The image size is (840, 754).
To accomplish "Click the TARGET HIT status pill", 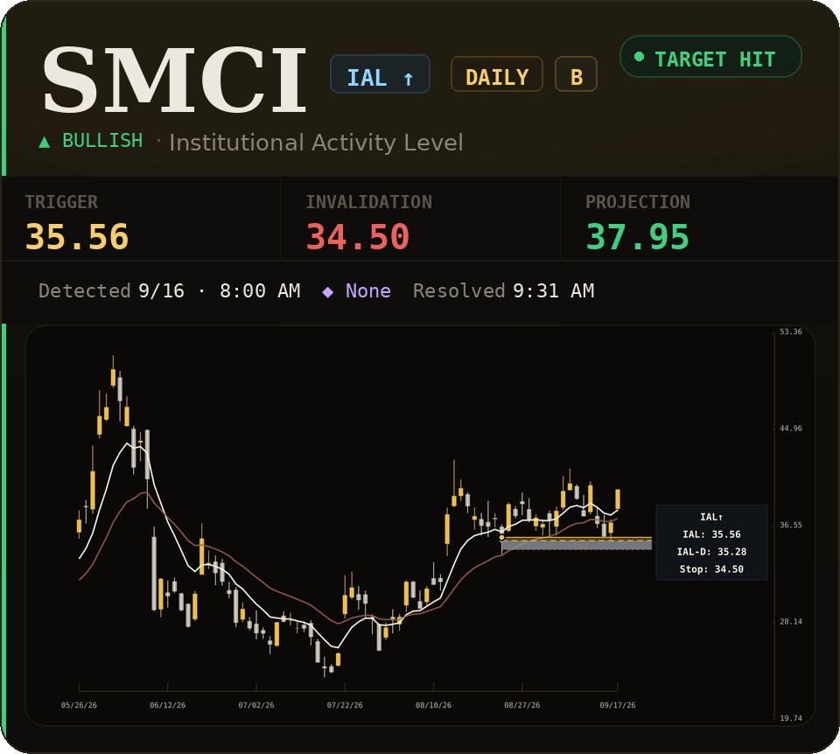I will [710, 57].
